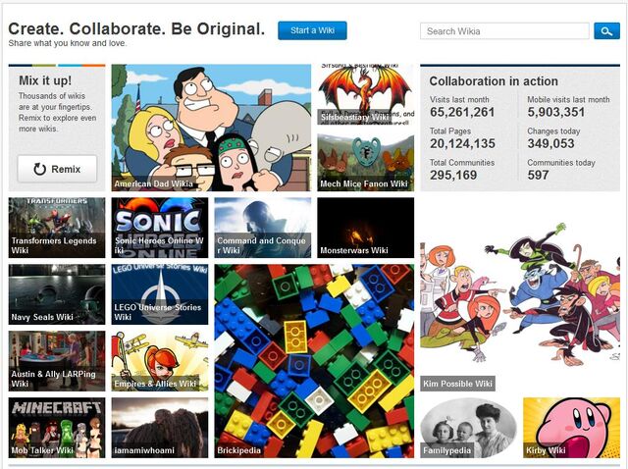Click the Mobile visits figure 5,903,351
The height and width of the screenshot is (469, 628).
pyautogui.click(x=556, y=112)
